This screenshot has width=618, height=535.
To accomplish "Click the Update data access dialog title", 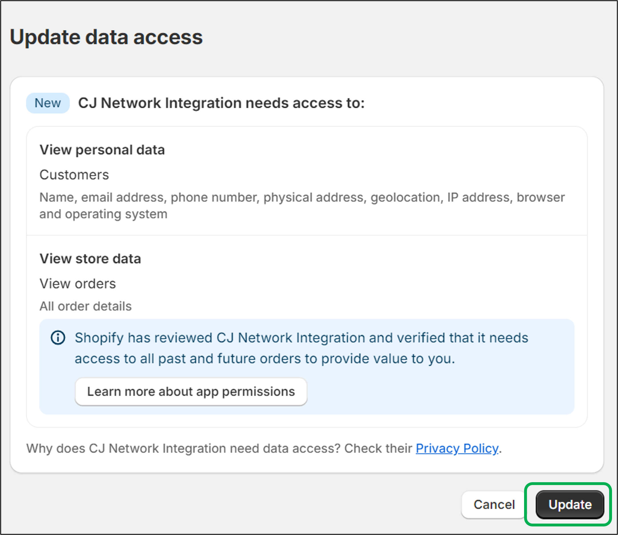I will click(x=106, y=37).
